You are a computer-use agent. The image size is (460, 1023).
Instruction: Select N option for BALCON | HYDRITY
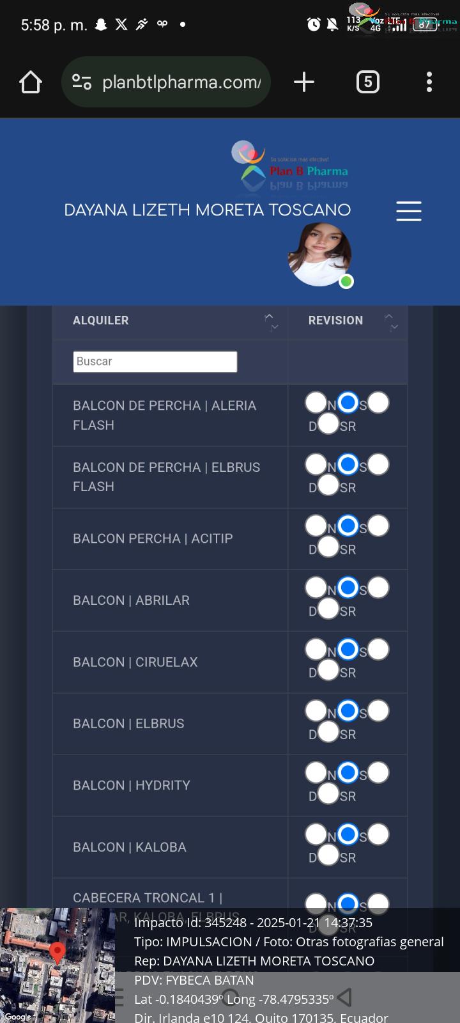(x=316, y=772)
